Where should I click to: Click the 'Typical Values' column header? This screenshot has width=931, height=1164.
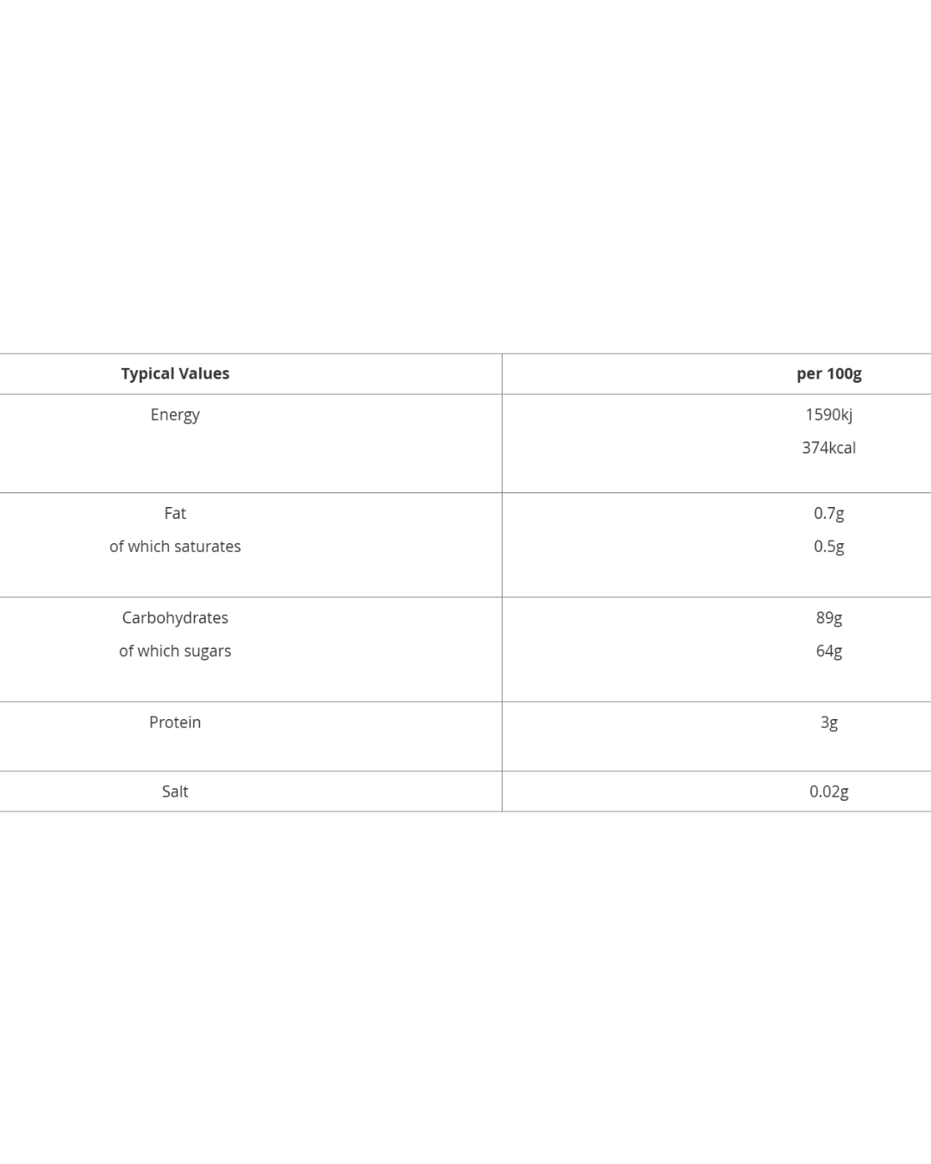(x=175, y=373)
